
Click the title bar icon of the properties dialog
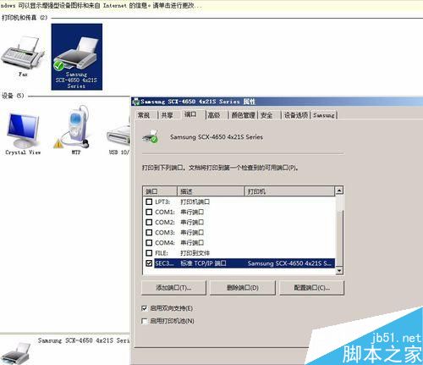tap(136, 102)
